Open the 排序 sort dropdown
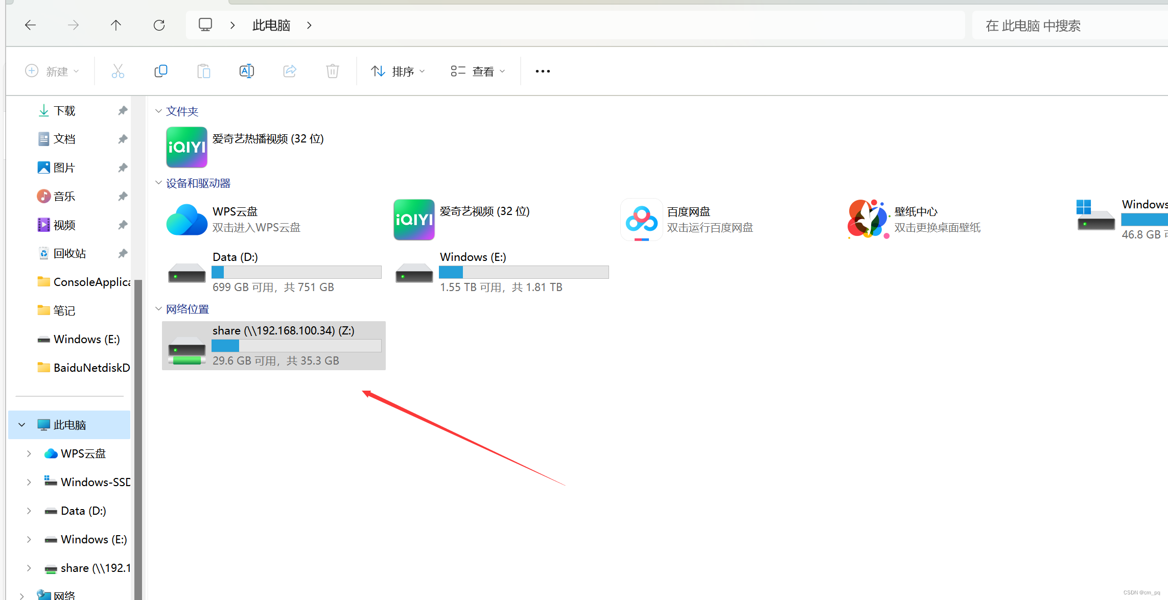The height and width of the screenshot is (600, 1168). tap(398, 71)
